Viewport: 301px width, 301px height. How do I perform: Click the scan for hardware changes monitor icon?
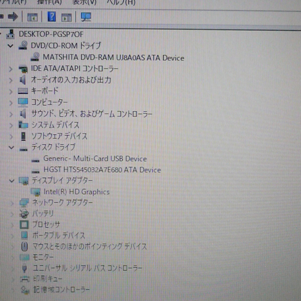(86, 17)
